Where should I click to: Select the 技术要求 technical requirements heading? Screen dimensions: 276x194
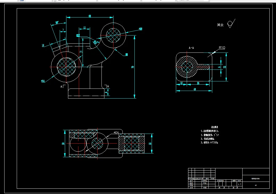215,127
